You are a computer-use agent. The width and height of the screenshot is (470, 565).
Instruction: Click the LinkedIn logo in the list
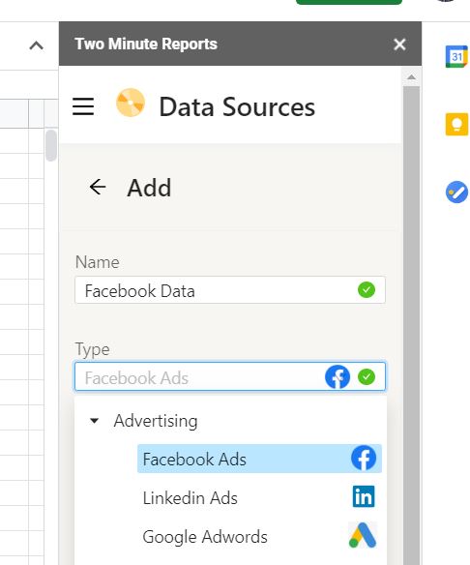tap(364, 496)
